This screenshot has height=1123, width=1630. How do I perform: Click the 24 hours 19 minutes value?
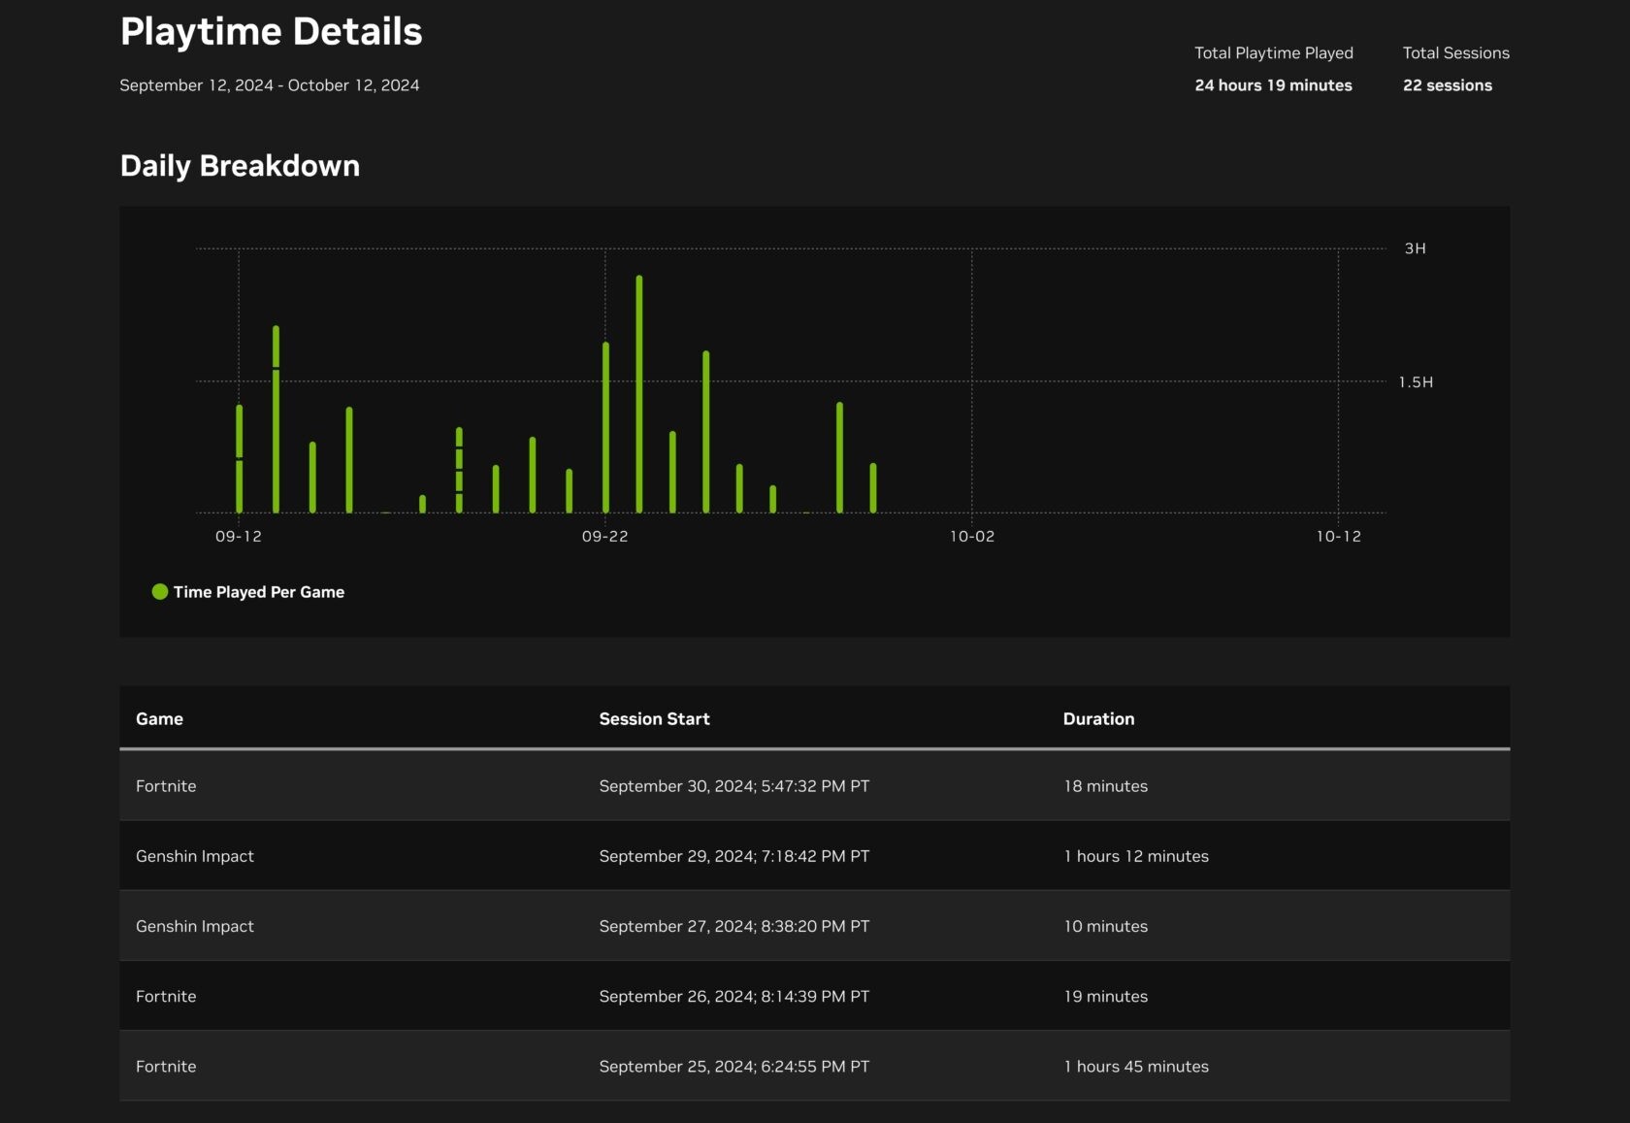pos(1273,85)
